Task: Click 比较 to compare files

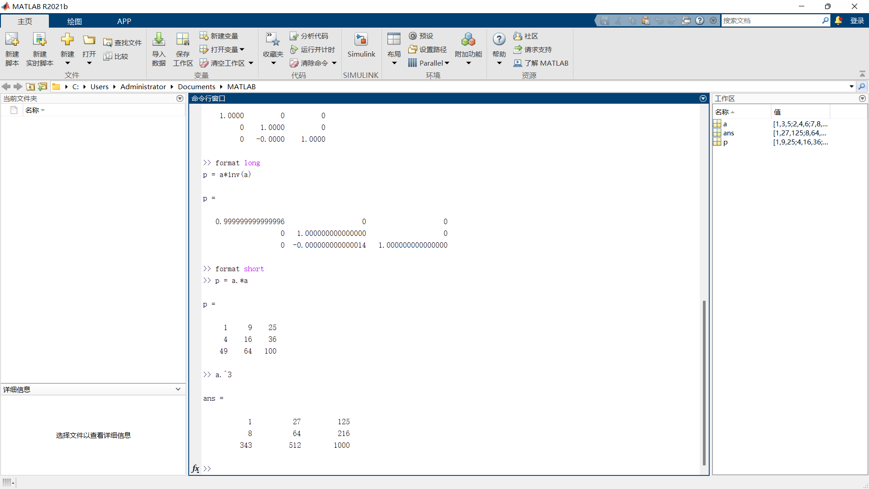Action: pos(116,56)
